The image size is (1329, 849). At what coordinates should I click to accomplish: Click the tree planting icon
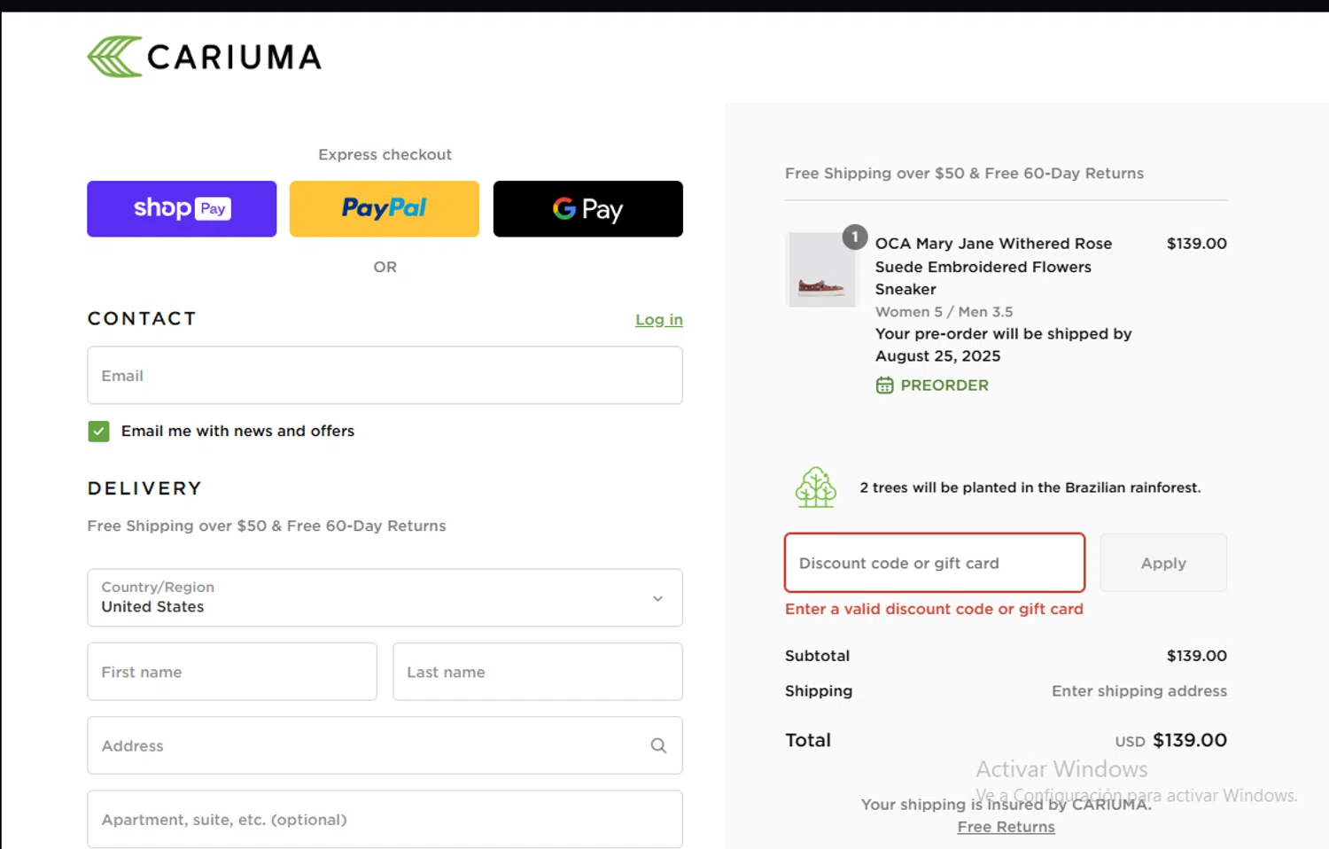(816, 487)
